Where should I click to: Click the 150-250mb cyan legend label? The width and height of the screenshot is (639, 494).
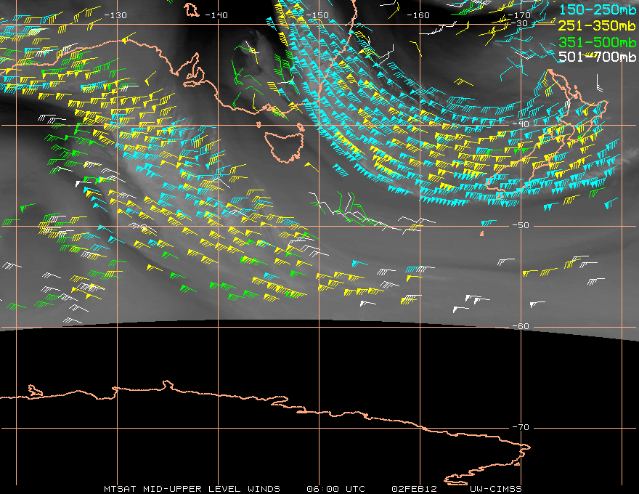[x=598, y=9]
